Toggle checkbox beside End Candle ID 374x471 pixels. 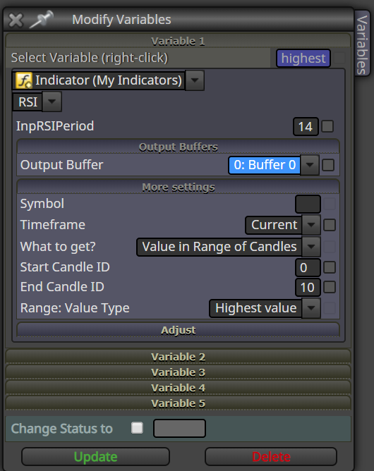330,287
